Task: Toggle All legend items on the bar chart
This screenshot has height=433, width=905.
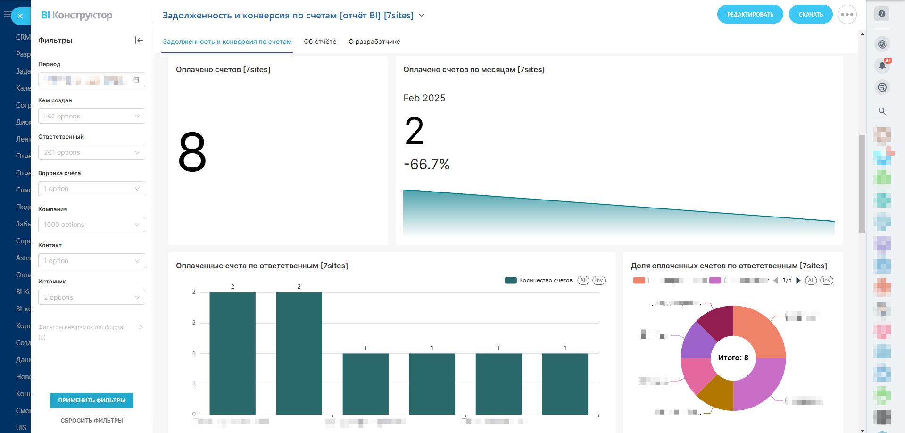Action: click(x=583, y=280)
